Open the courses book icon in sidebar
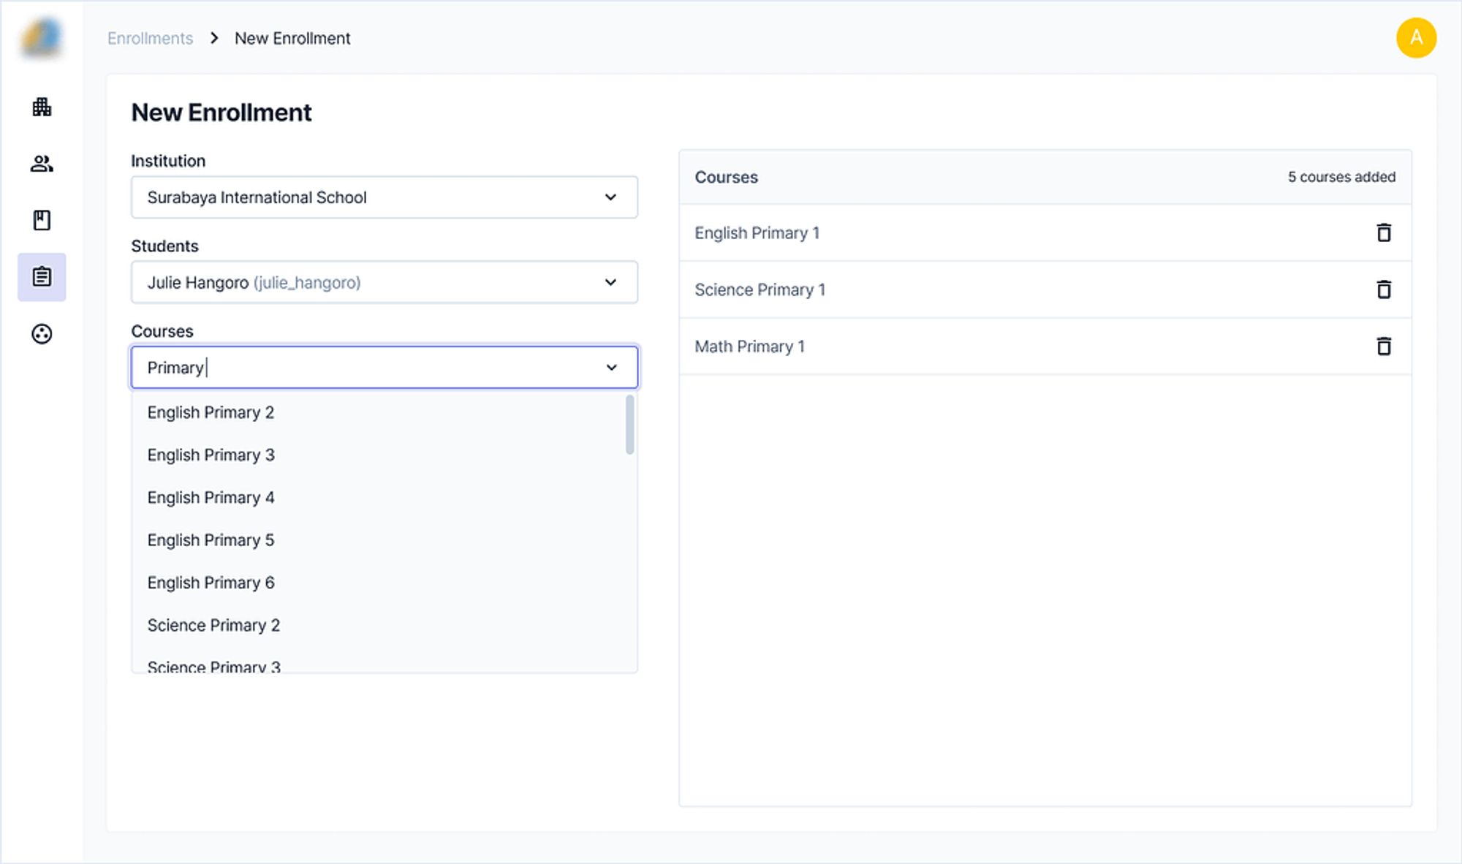Screen dimensions: 1462x864 (x=42, y=220)
